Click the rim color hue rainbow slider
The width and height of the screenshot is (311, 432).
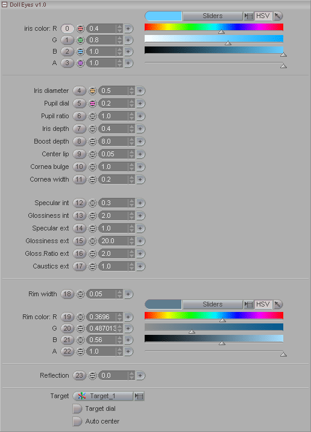pyautogui.click(x=214, y=316)
